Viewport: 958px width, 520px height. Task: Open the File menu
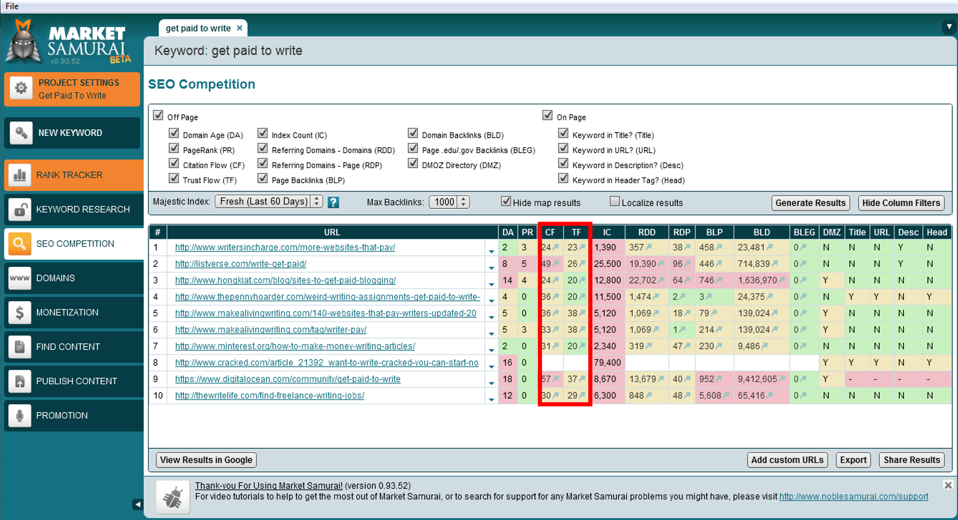coord(12,6)
